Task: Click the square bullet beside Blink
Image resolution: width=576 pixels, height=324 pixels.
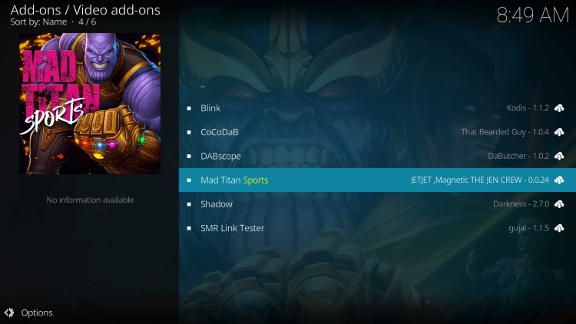Action: 189,108
